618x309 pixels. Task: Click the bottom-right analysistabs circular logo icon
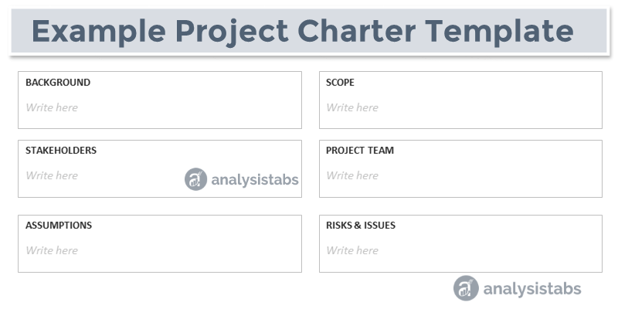tap(466, 288)
